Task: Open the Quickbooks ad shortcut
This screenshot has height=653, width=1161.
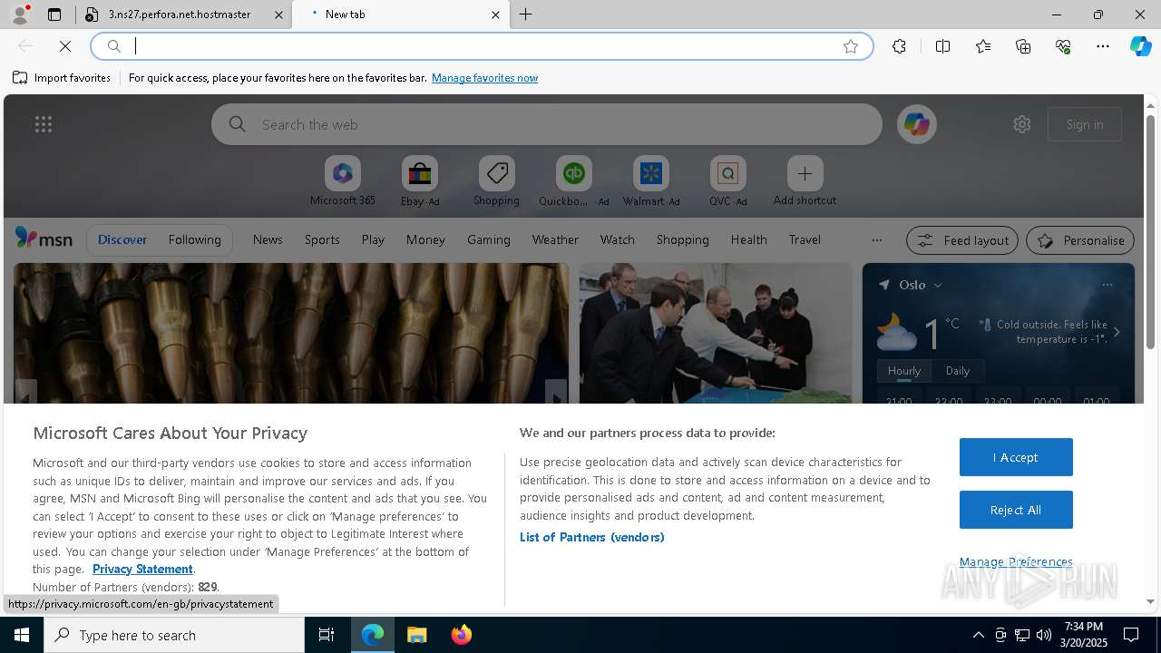Action: click(x=573, y=181)
